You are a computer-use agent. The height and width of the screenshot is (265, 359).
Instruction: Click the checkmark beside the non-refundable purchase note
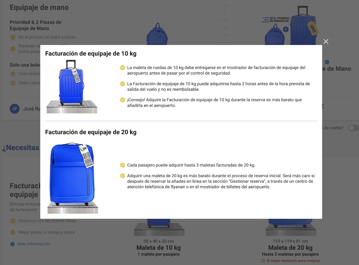pos(123,84)
